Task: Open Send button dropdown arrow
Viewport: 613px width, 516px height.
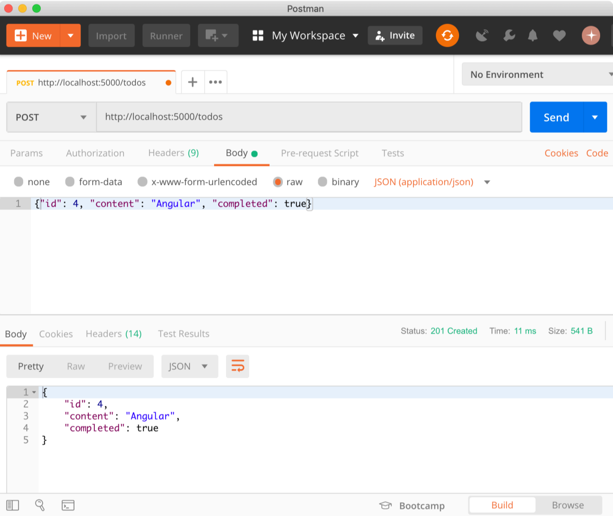Action: click(595, 117)
